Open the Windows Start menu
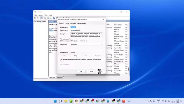This screenshot has height=104, width=184. [55, 101]
